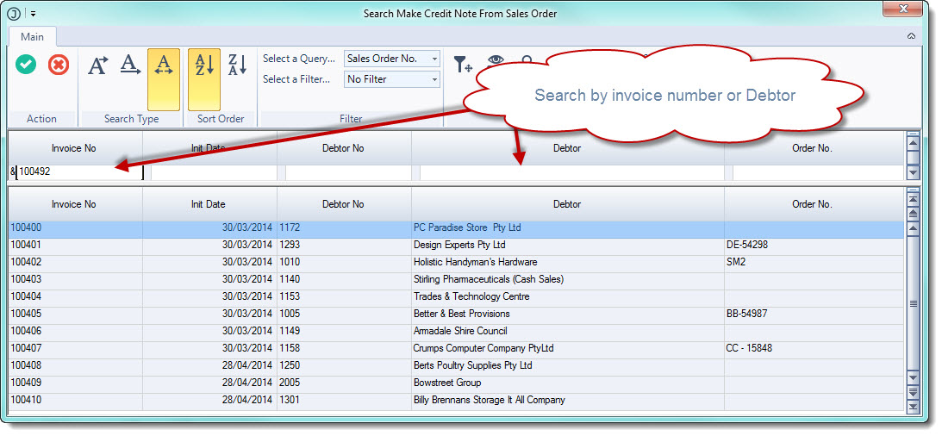Confirm selection with the green tick icon

(26, 65)
